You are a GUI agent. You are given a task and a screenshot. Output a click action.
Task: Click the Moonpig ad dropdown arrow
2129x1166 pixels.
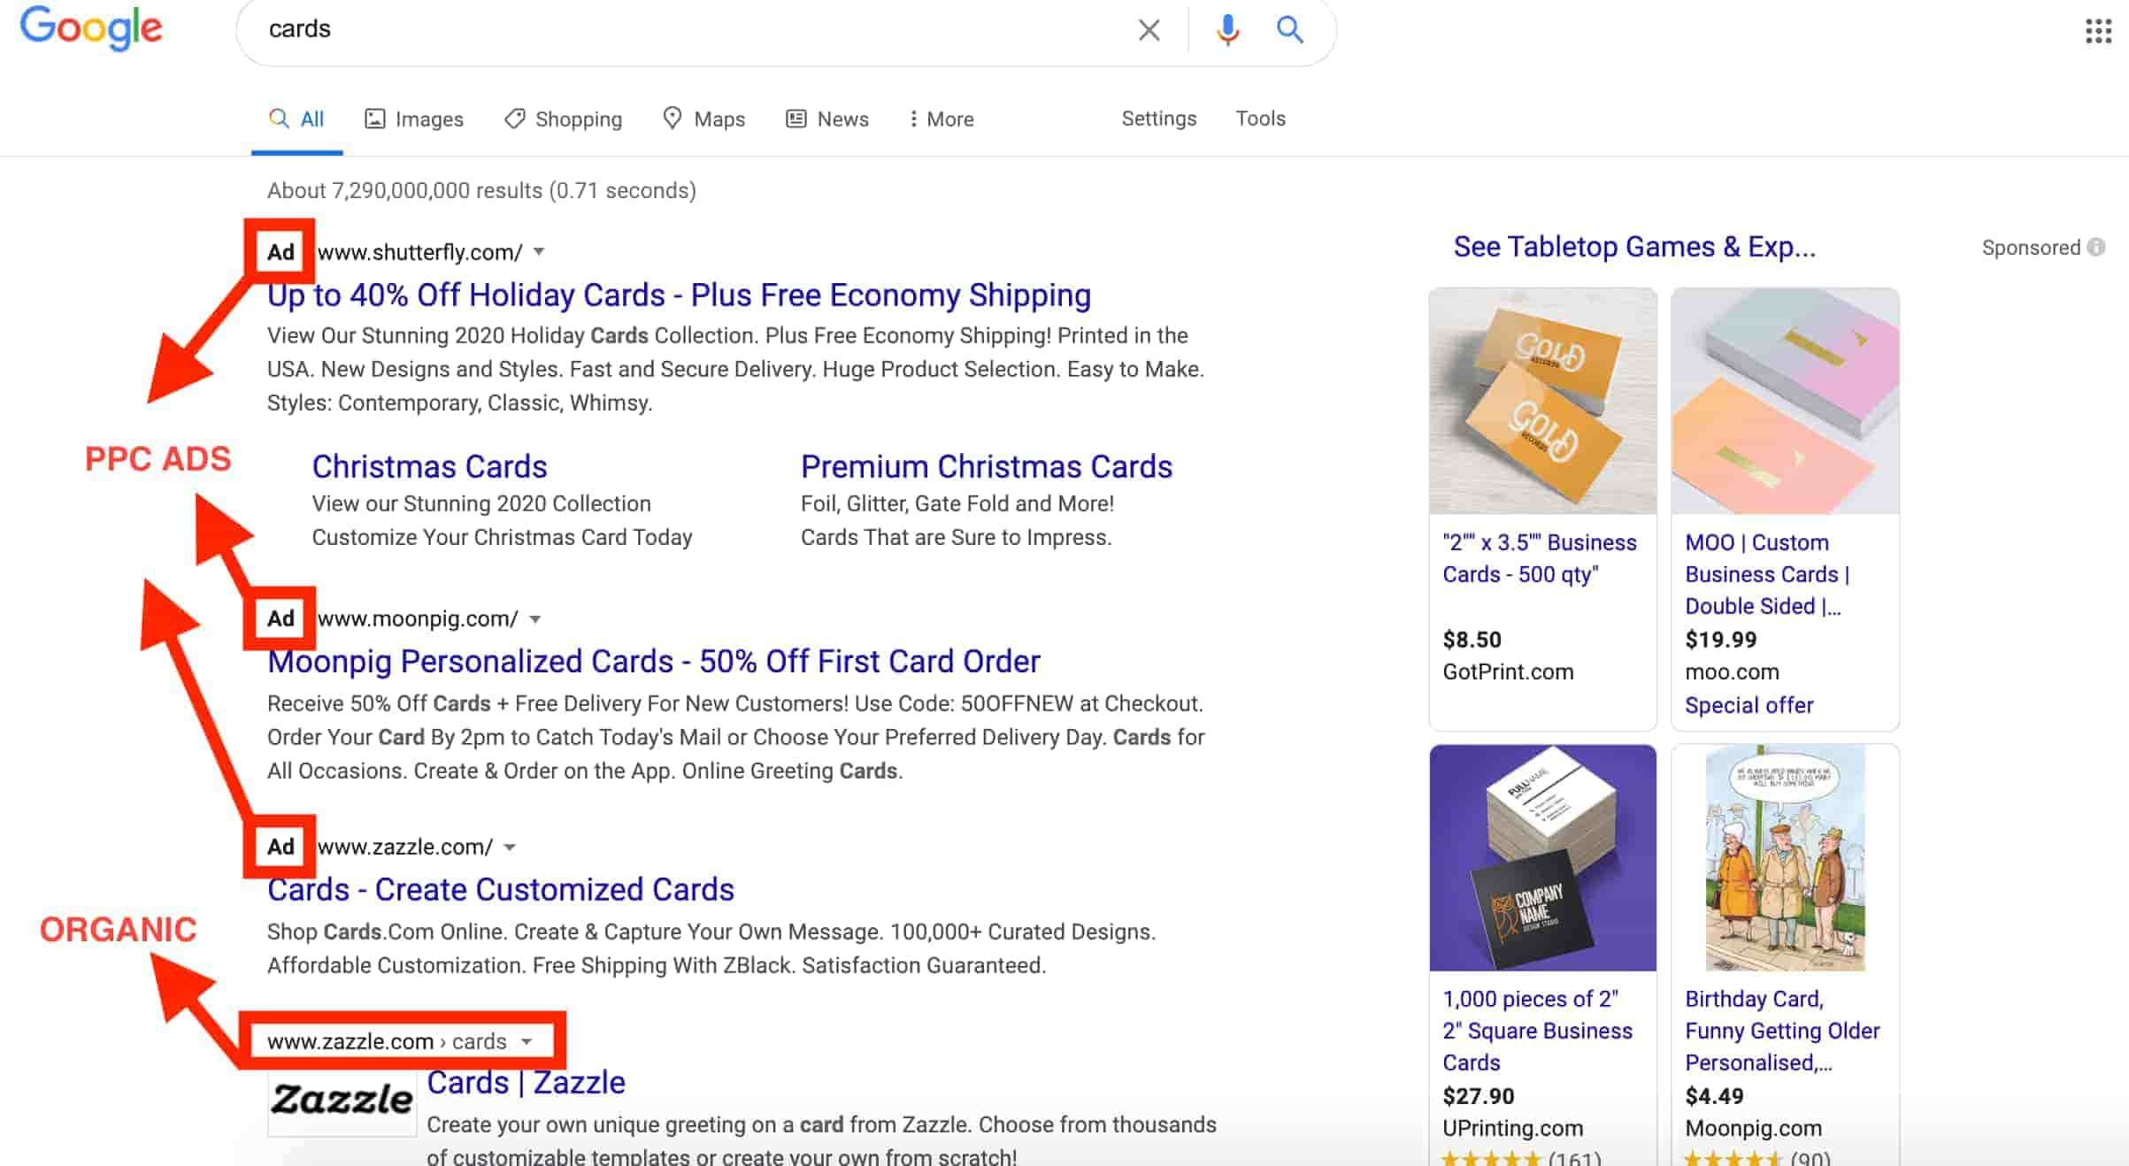pyautogui.click(x=535, y=619)
